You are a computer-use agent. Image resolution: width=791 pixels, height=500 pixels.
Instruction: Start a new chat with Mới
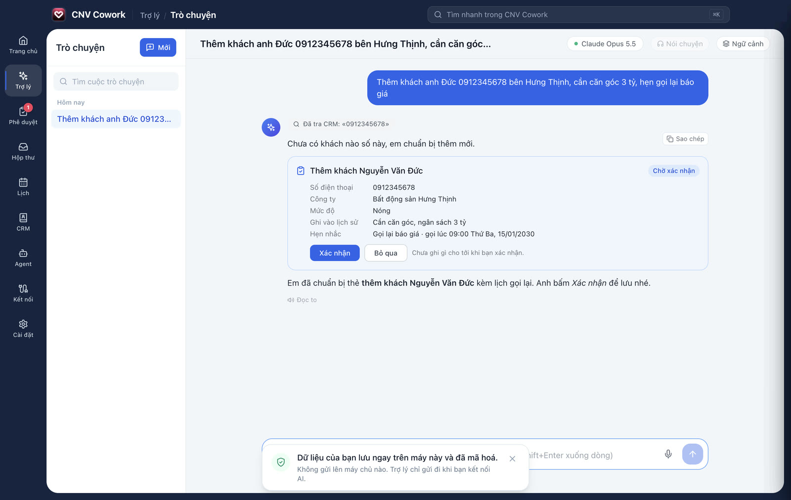pos(158,47)
